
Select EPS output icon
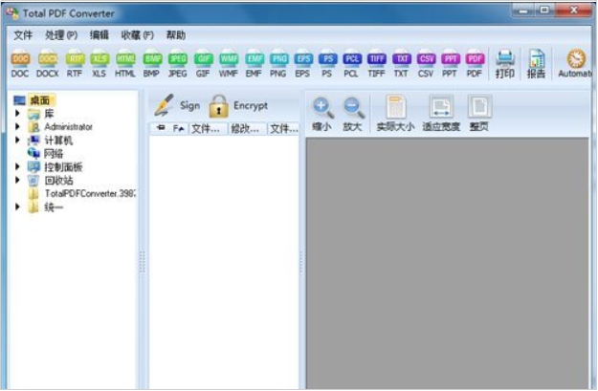302,64
